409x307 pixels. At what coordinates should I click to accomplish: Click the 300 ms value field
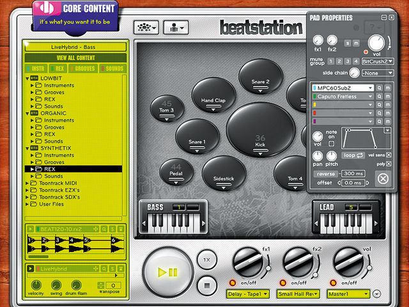tap(353, 173)
